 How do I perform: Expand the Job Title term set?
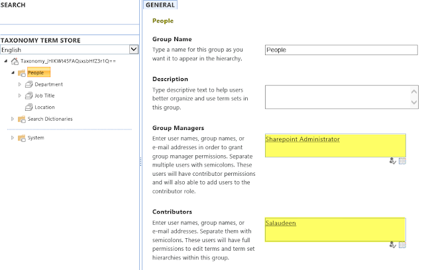tap(19, 96)
